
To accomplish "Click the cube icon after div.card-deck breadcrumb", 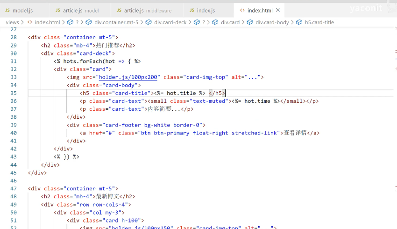I will coord(197,22).
